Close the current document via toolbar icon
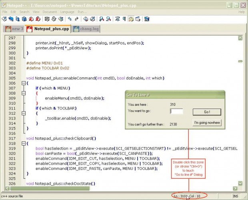 (31, 19)
